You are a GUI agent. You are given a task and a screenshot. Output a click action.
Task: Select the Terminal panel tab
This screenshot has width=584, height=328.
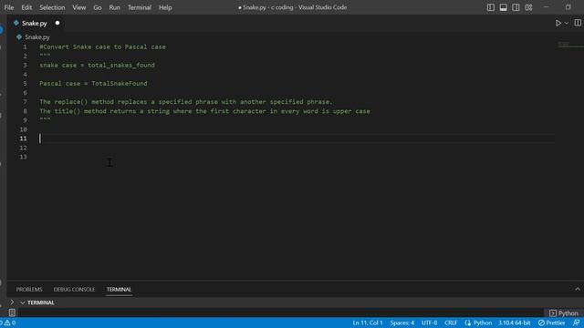(x=119, y=290)
